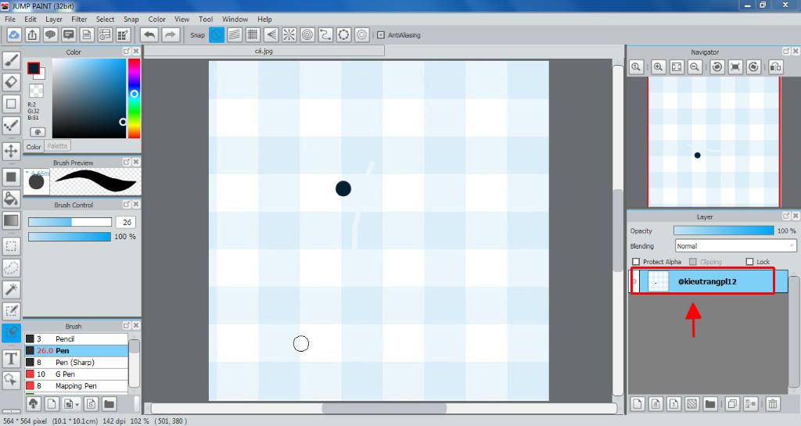This screenshot has height=426, width=801.
Task: Select the Mapping Pen brush
Action: 76,385
